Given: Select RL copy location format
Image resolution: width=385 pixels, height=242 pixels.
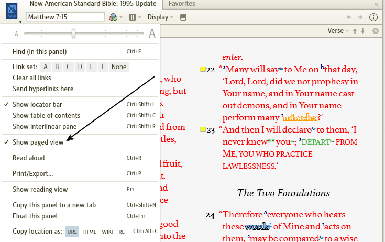Looking at the screenshot, I should click(x=122, y=232).
